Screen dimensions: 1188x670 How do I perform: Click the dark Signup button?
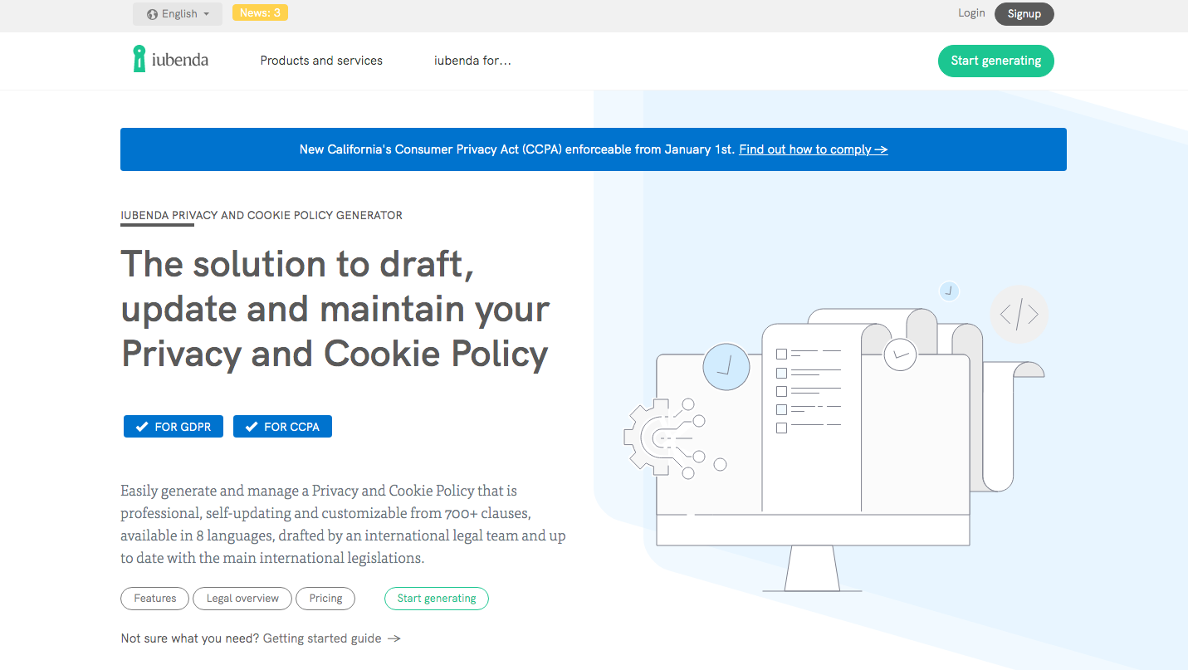tap(1024, 14)
